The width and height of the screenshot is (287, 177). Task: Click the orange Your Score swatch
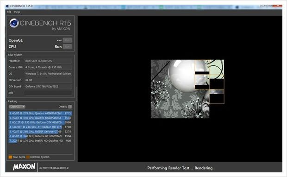[x=10, y=157]
